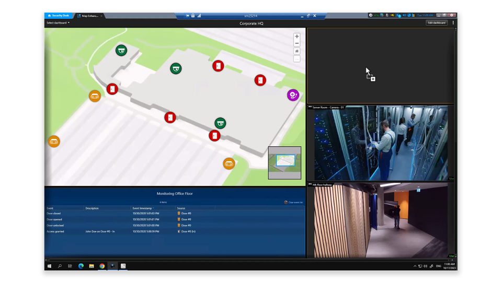
Task: Open Task View on the taskbar
Action: (70, 266)
